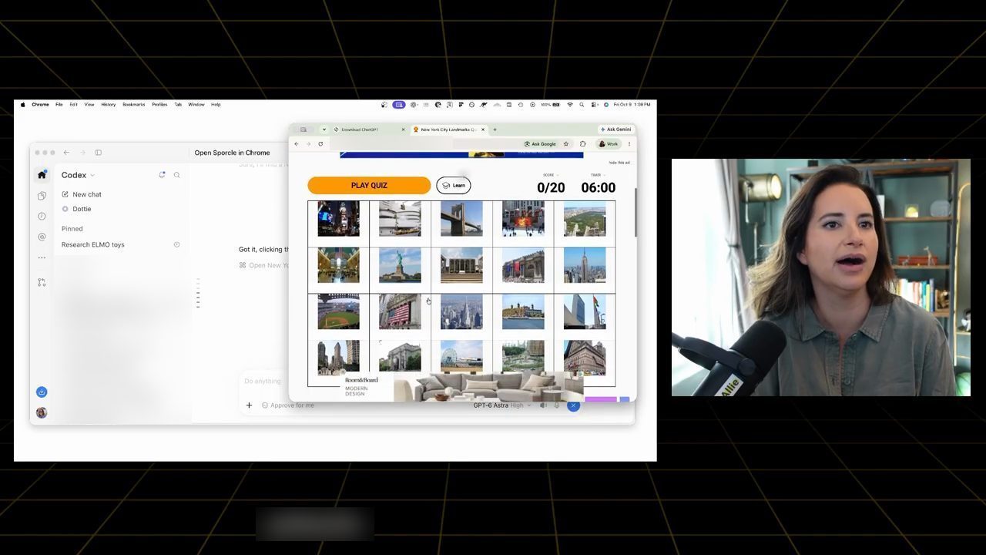Open Codex notifications bell
The height and width of the screenshot is (555, 986).
pyautogui.click(x=162, y=175)
